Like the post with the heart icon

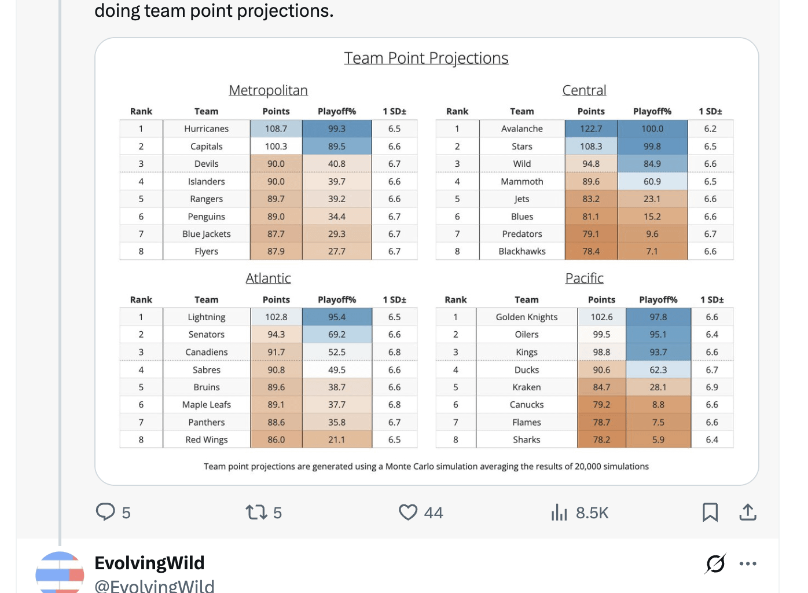click(x=407, y=512)
